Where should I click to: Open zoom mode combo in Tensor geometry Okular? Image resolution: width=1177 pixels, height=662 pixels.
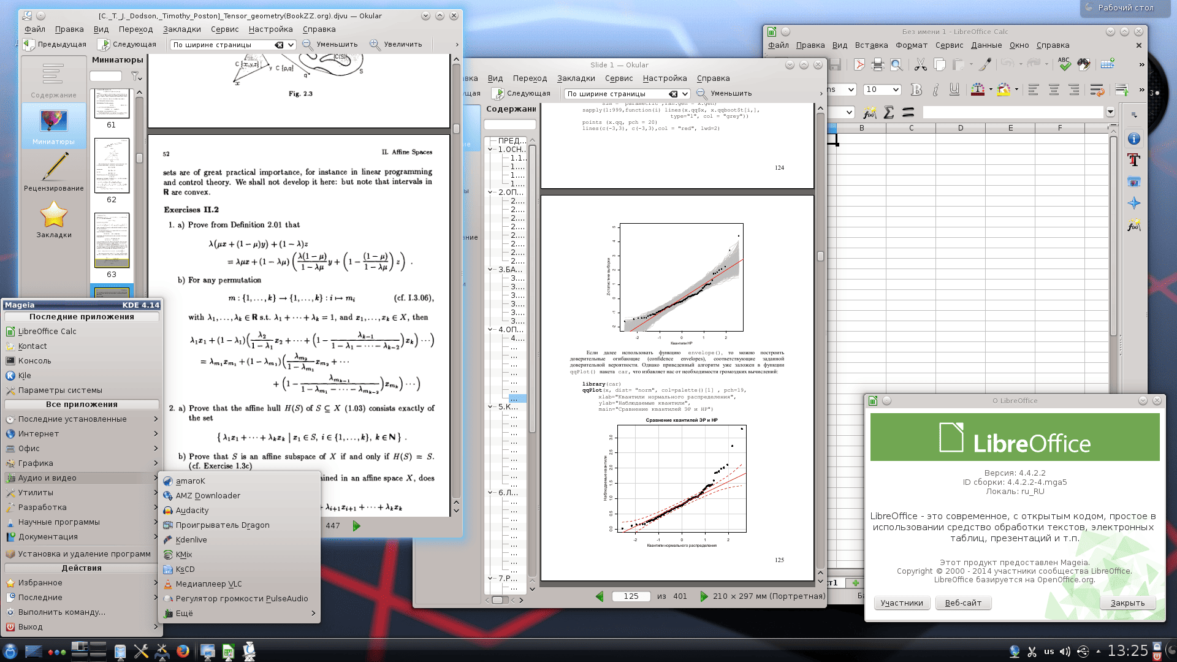pos(233,45)
